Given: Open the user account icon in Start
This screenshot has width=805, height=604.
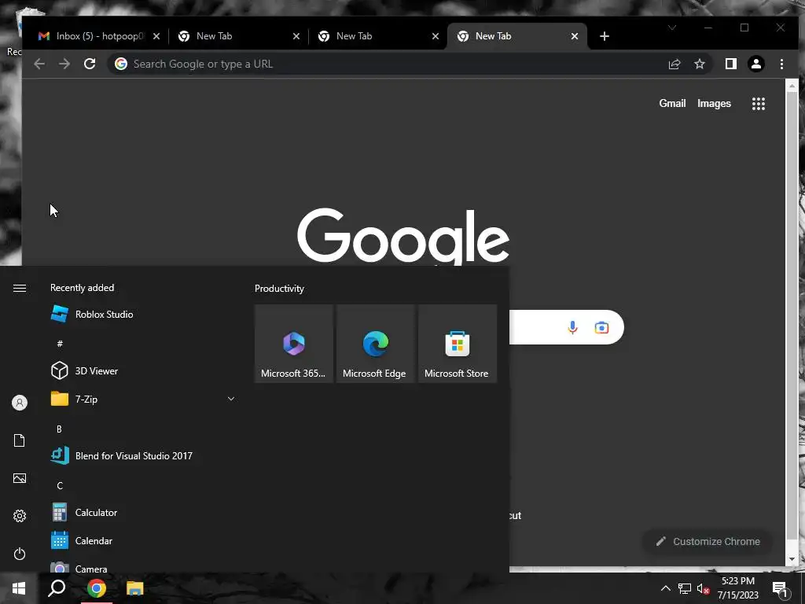Looking at the screenshot, I should click(x=20, y=403).
